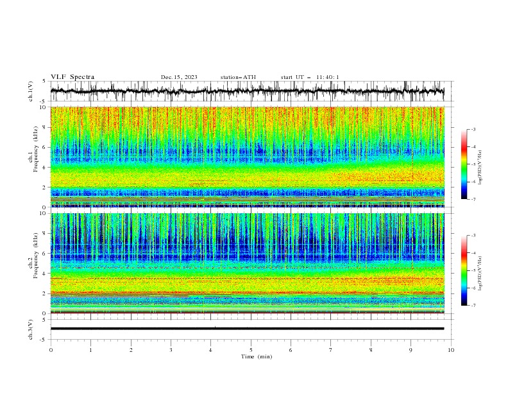
Task: Click the "station=ATH" header label
Action: click(x=238, y=77)
